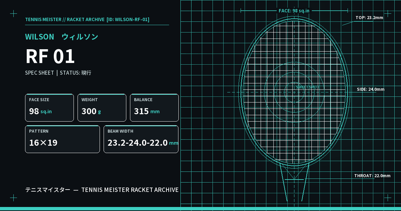
Task: Click the SIDE: 24.0mm annotation
Action: (x=371, y=89)
